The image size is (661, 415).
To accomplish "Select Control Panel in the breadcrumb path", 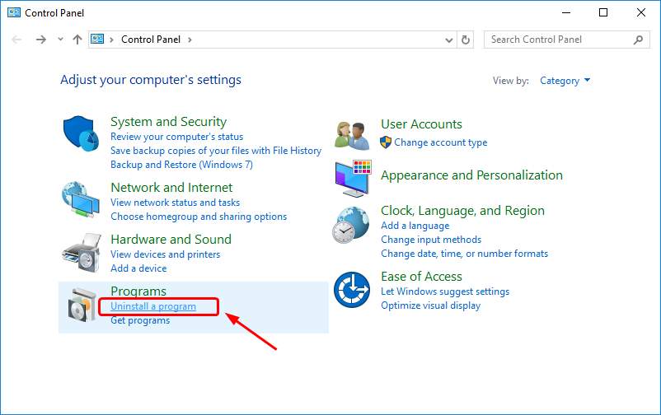I will coord(151,40).
